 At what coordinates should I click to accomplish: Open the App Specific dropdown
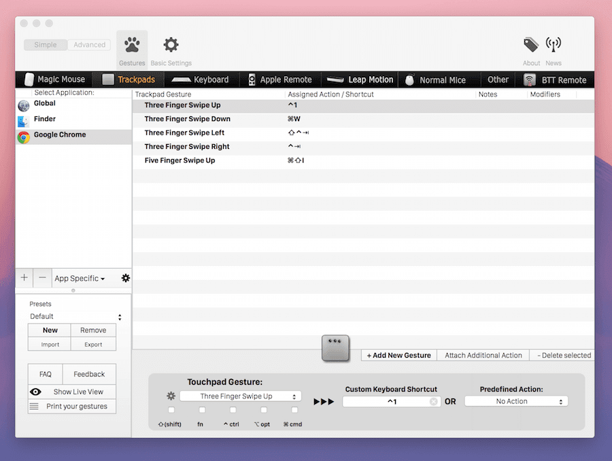point(80,278)
